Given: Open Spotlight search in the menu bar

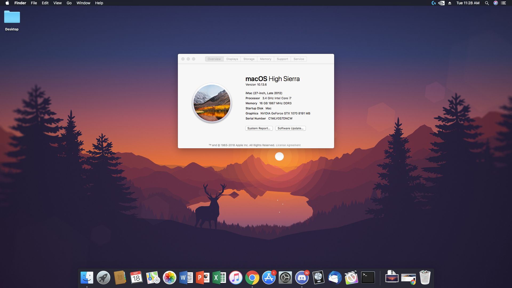Looking at the screenshot, I should coord(487,3).
